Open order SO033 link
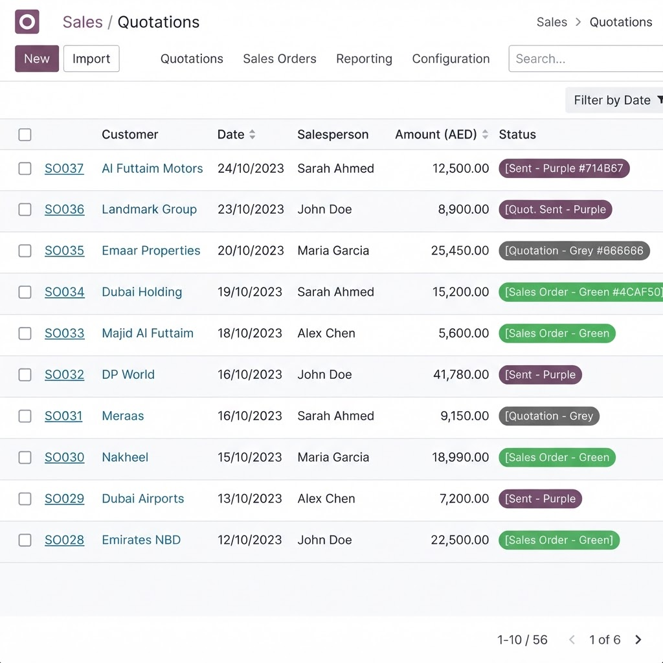This screenshot has height=663, width=663. click(x=64, y=333)
